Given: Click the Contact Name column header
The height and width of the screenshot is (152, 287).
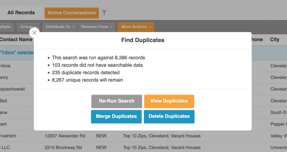Looking at the screenshot, I should (x=16, y=40).
